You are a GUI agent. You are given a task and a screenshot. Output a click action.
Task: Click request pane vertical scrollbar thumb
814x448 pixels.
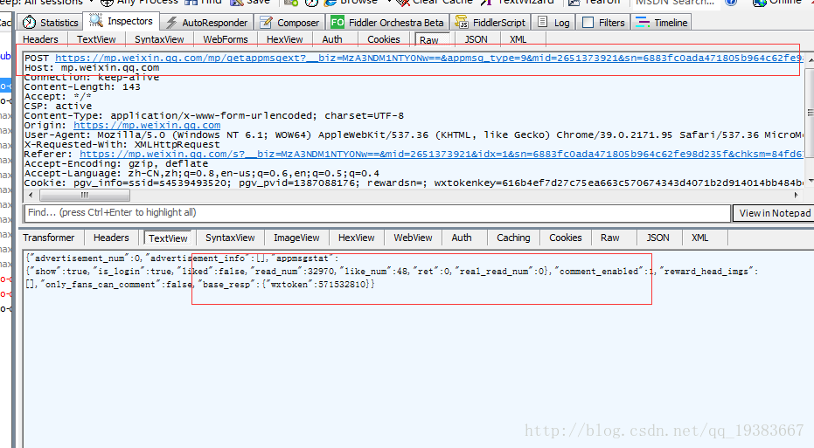tap(810, 113)
